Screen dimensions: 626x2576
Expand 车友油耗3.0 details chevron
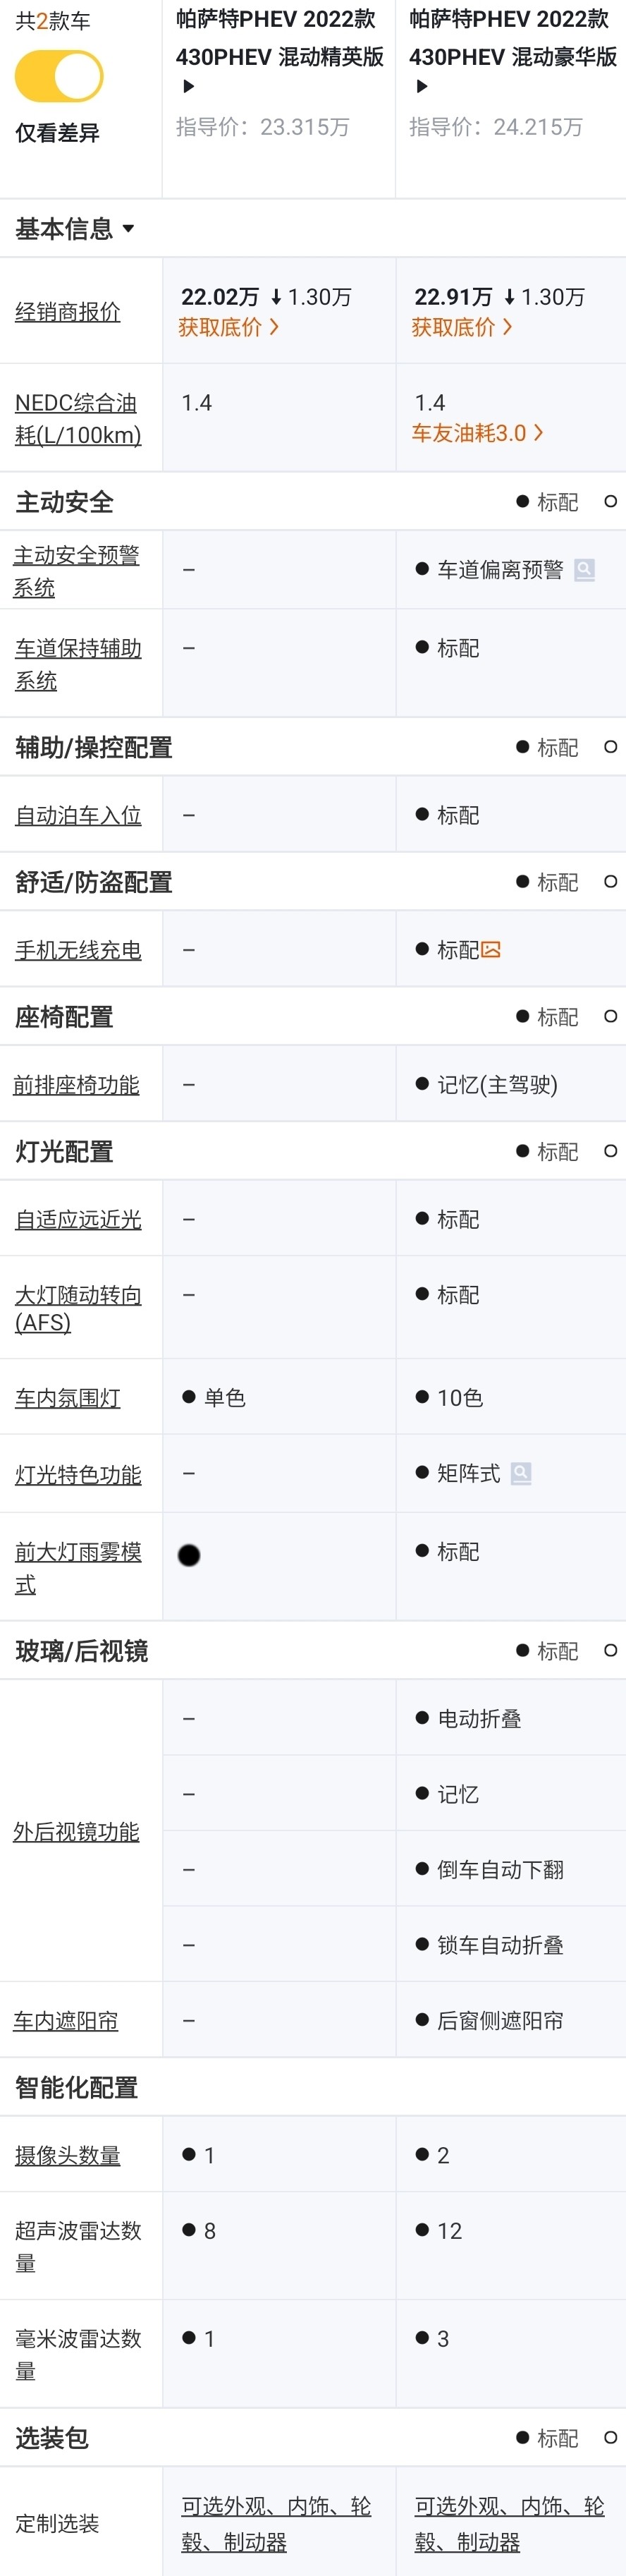click(539, 433)
